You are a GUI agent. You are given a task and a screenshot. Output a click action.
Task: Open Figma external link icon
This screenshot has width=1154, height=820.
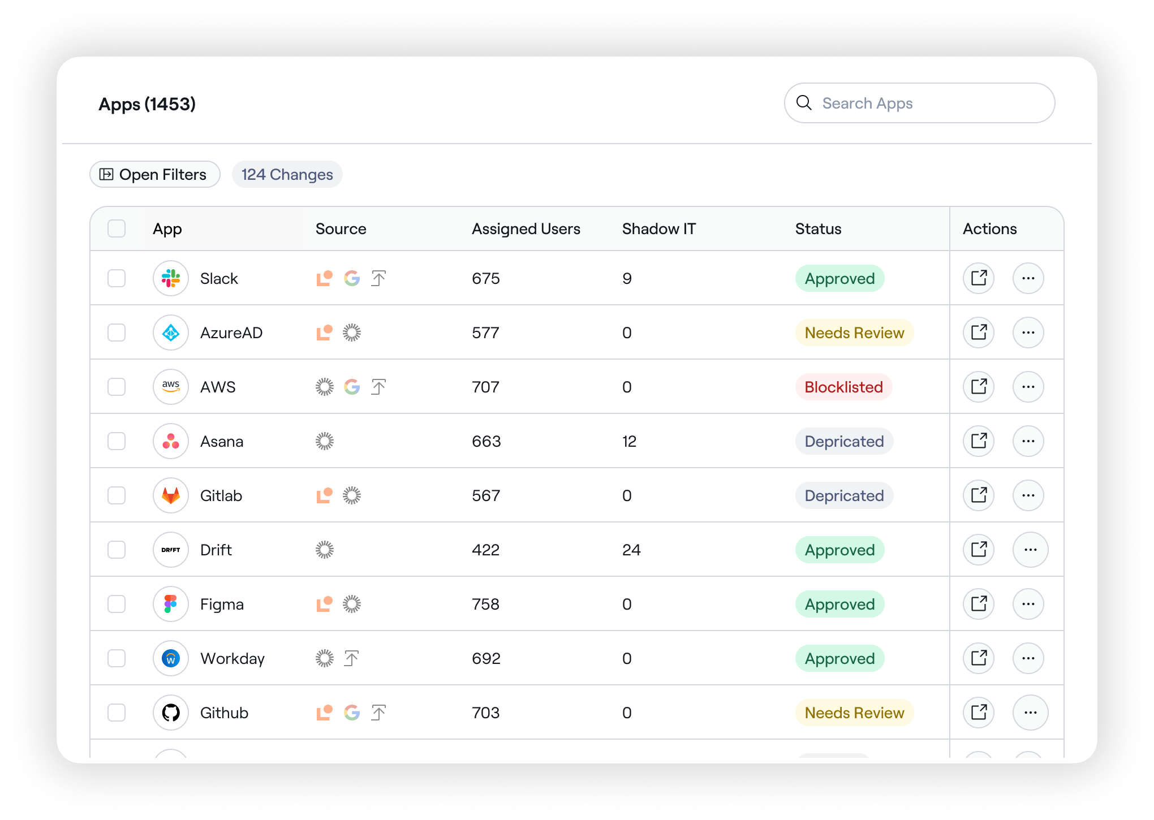pos(979,604)
